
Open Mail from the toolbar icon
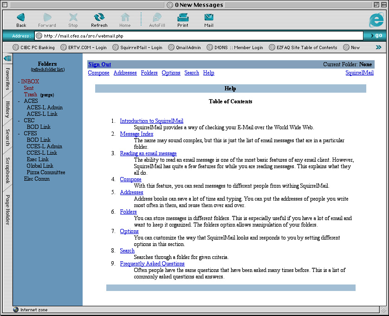tap(209, 17)
